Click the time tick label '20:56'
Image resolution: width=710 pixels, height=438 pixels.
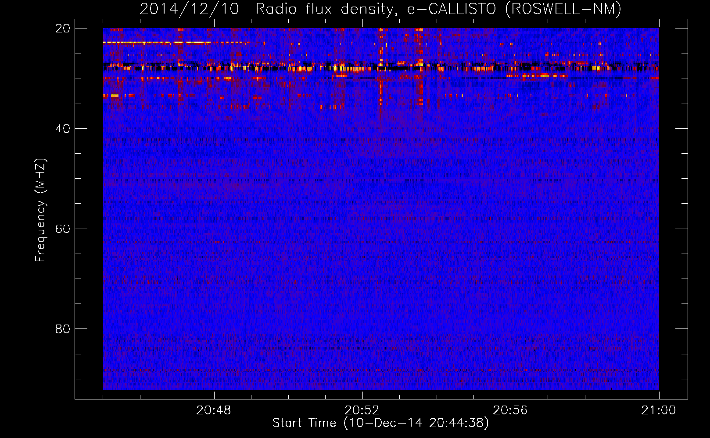click(510, 410)
